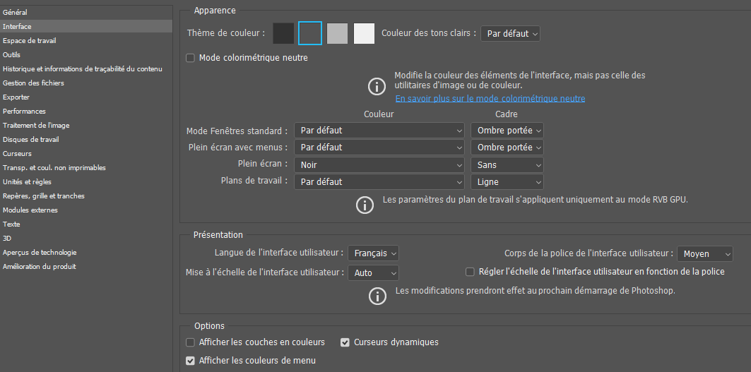
Task: Open Plans de travail Cadre dropdown set to Ligne
Action: (x=507, y=182)
